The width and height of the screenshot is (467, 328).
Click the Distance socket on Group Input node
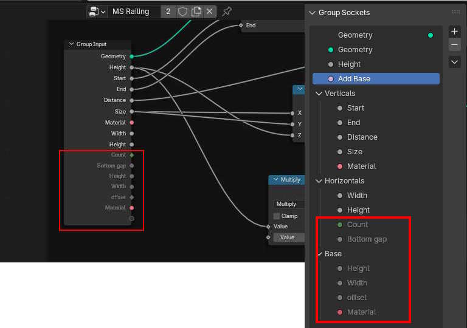point(131,100)
